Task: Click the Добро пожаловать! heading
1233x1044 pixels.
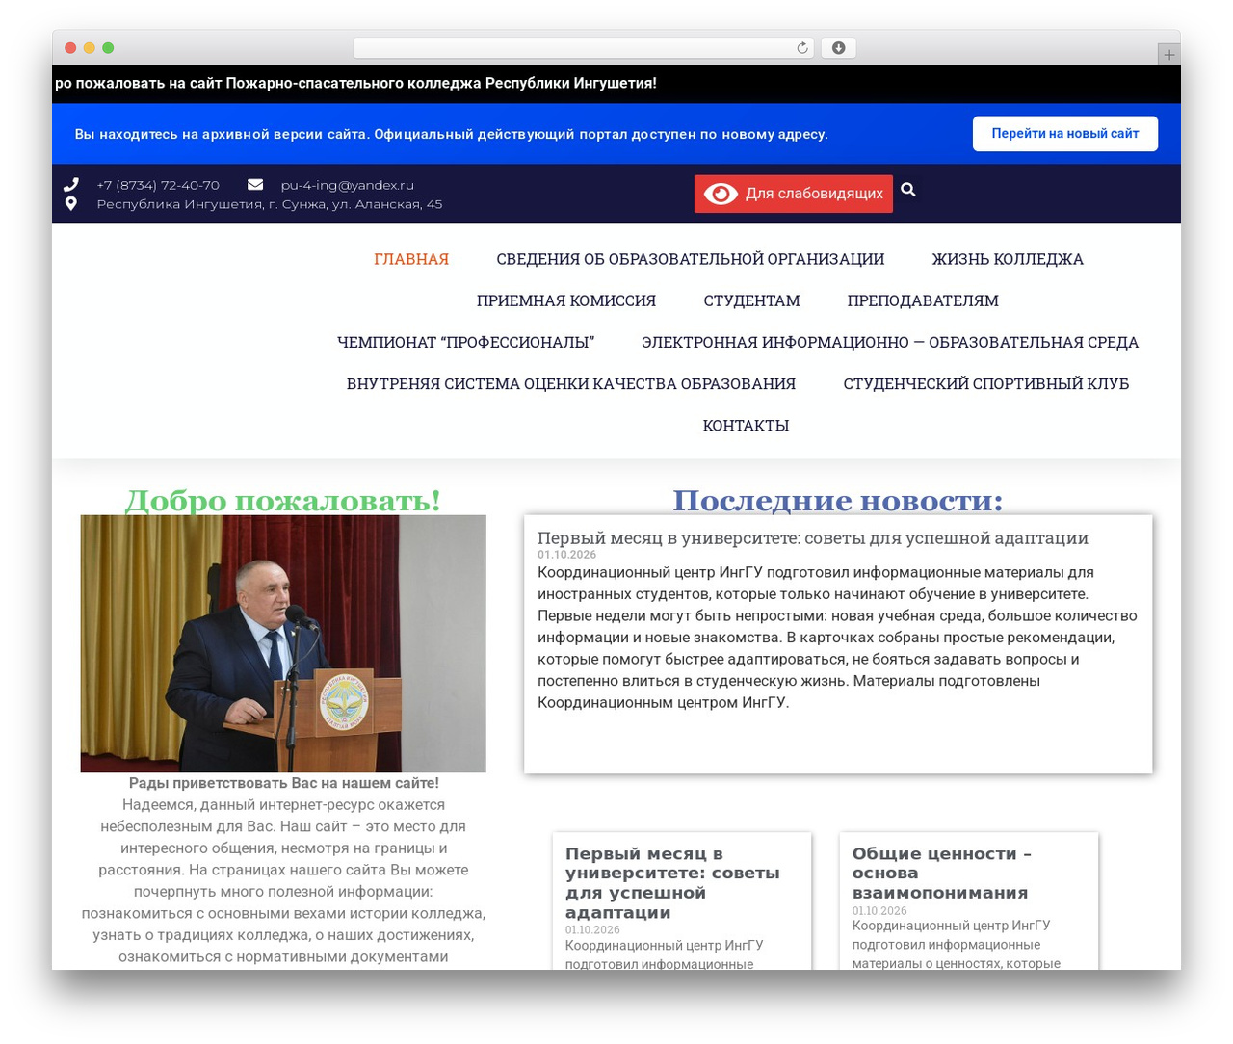Action: (x=283, y=500)
